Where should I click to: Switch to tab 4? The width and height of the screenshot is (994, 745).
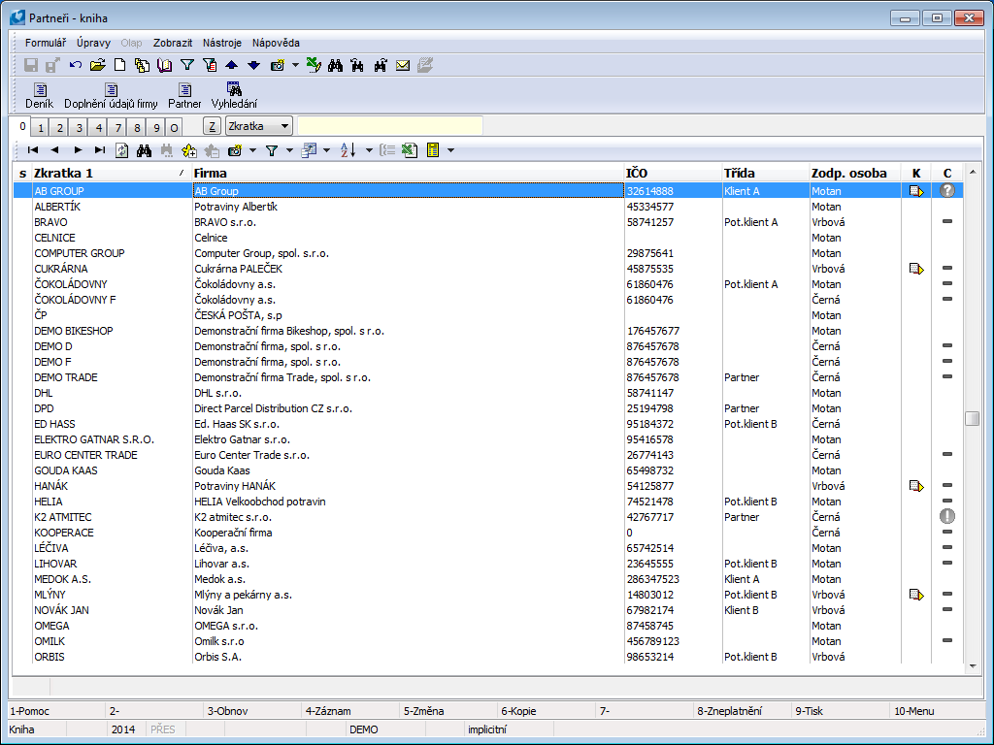pos(99,127)
